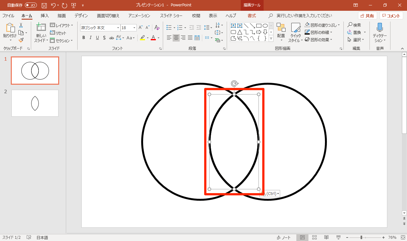
Task: Click the rotation handle above the selected shape
Action: tap(234, 84)
